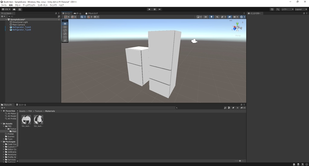Screen dimensions: 309x166
Task: Toggle hidden packages visibility (16)
Action: 243,108
